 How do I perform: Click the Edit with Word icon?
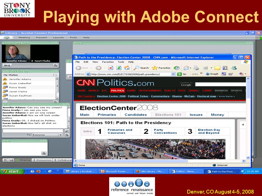205,68
